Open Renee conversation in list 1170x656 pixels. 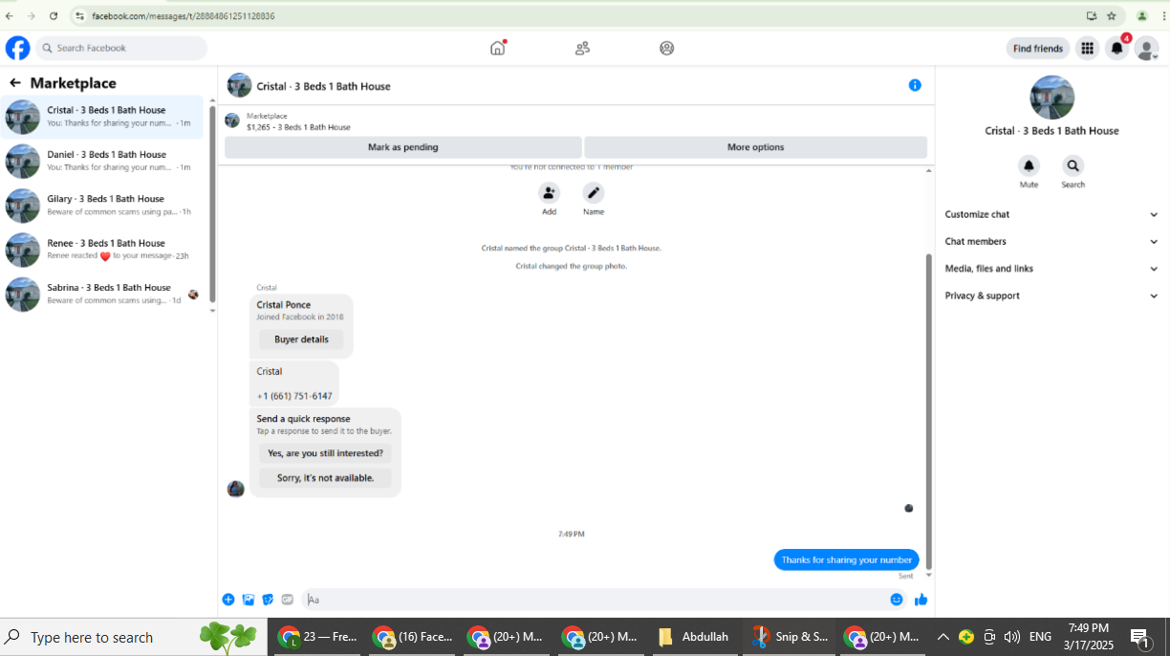coord(102,250)
